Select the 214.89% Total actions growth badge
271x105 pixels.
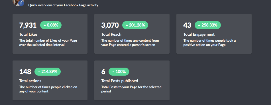[48, 72]
